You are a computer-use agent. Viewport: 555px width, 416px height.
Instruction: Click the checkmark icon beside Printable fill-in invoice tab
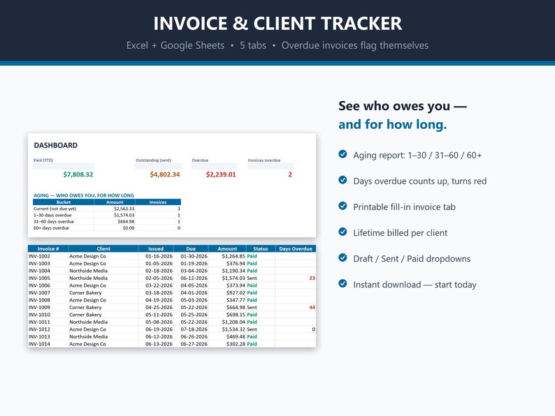coord(343,206)
